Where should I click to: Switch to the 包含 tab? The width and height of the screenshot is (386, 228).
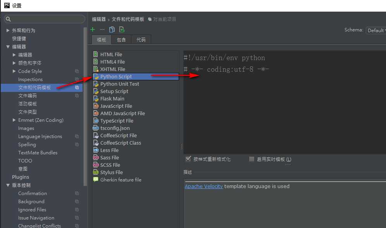pos(121,40)
